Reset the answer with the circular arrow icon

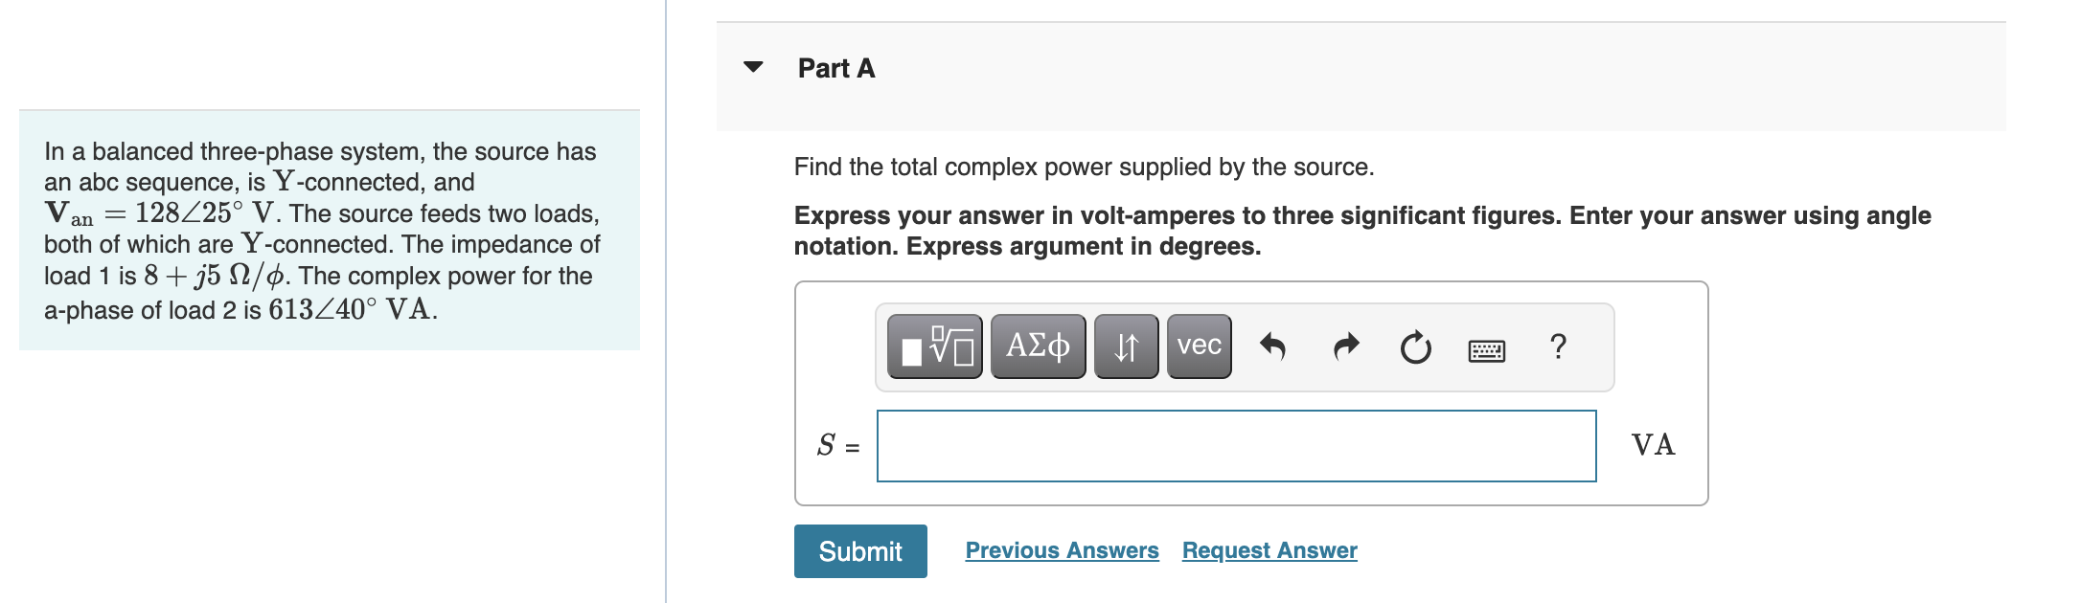point(1415,346)
